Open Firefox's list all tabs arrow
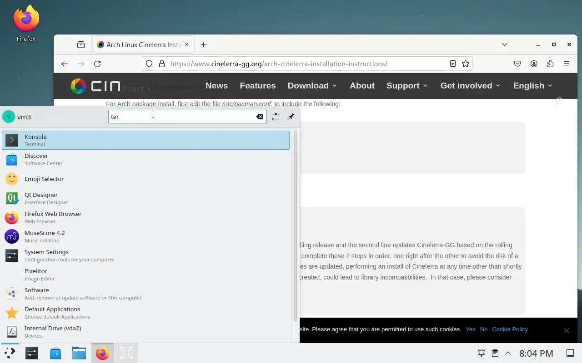This screenshot has width=582, height=363. click(x=505, y=44)
